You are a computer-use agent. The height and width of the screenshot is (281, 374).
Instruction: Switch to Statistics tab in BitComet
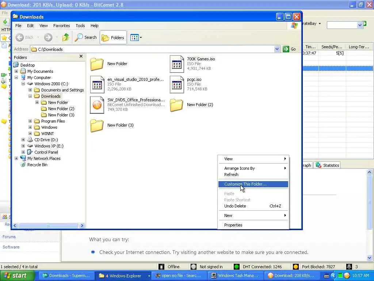point(328,165)
